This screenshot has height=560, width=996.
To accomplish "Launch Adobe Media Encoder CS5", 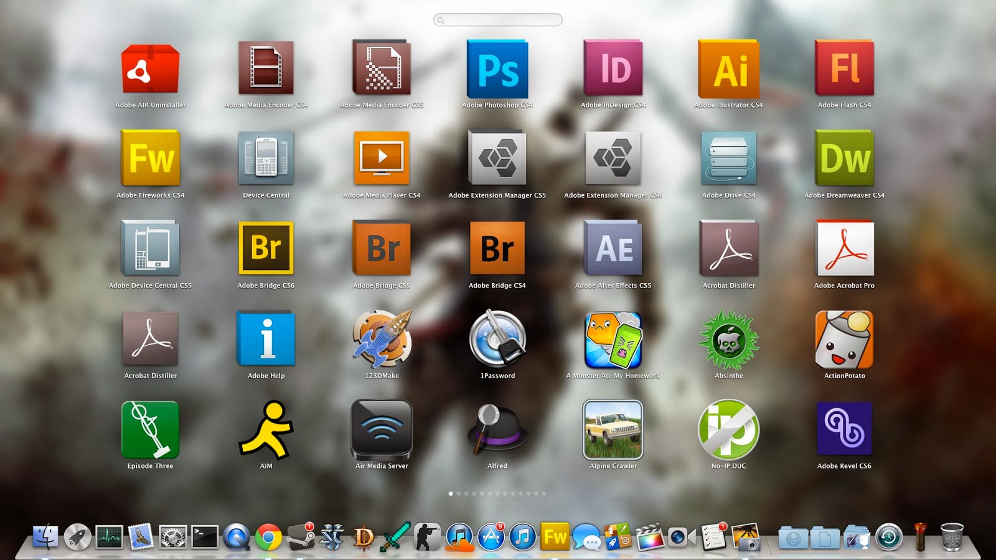I will (x=382, y=67).
